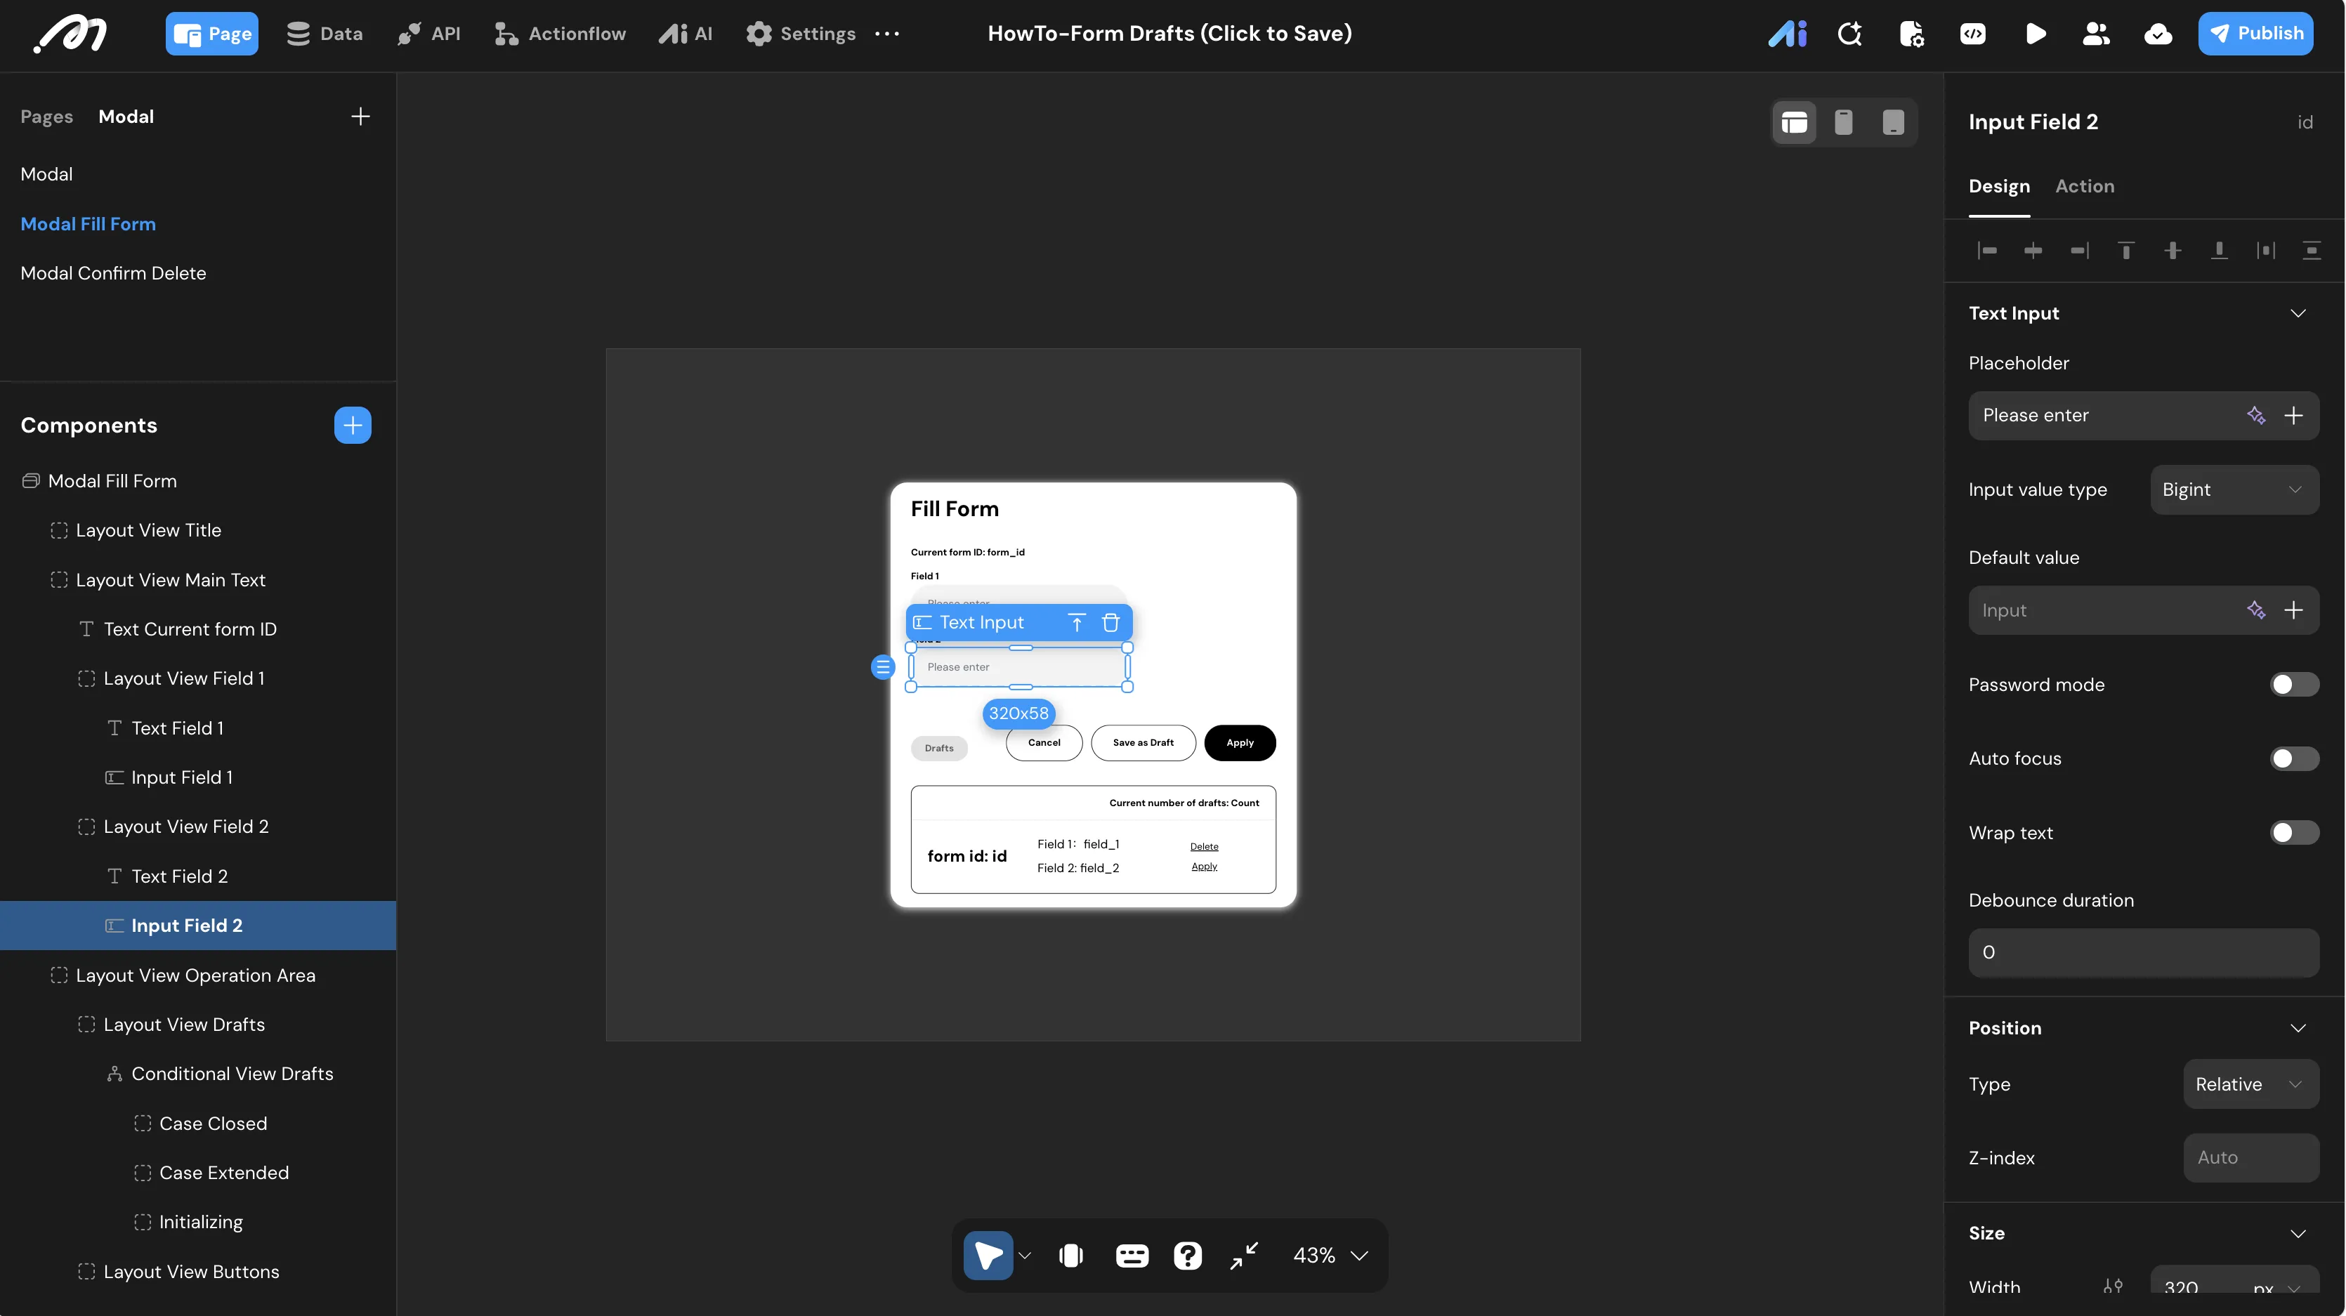Click align right icon in Design panel
Screen dimensions: 2346x1316
coord(2080,251)
